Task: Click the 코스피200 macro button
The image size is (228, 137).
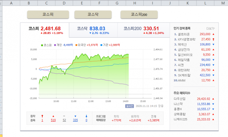Action: 139,15
